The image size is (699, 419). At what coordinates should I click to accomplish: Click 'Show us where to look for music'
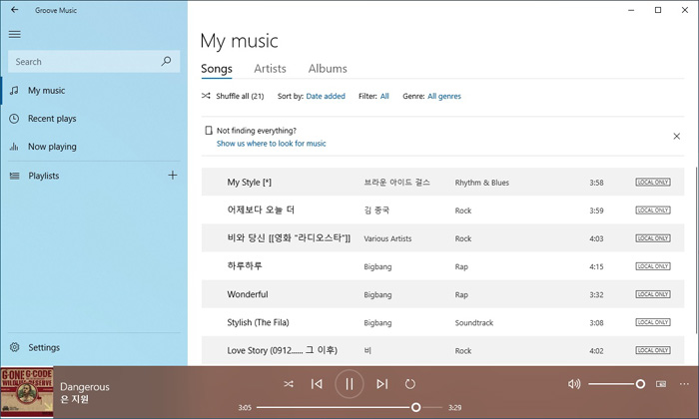(271, 144)
